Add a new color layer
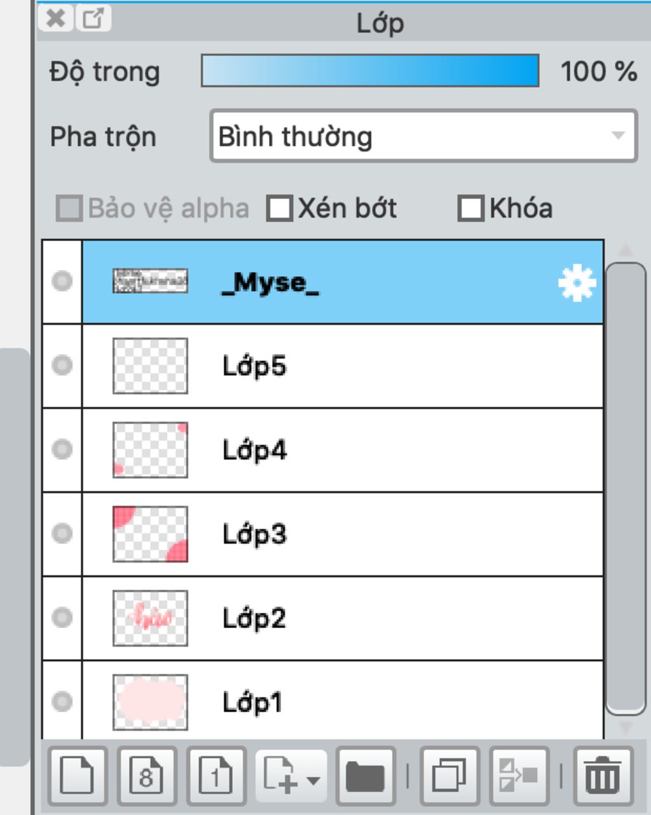 click(x=78, y=776)
